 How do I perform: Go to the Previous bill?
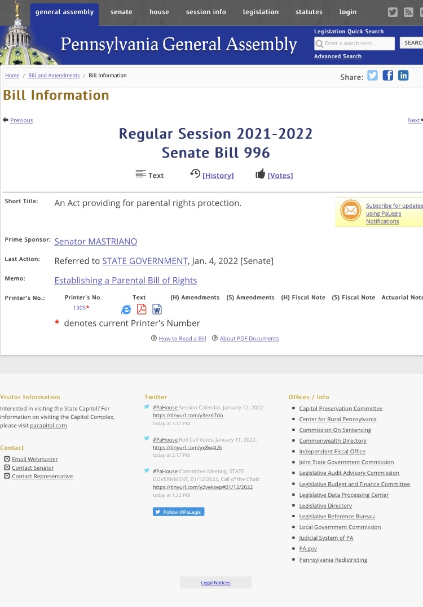(21, 120)
